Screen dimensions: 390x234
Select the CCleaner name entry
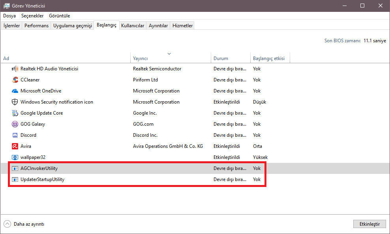click(x=30, y=80)
